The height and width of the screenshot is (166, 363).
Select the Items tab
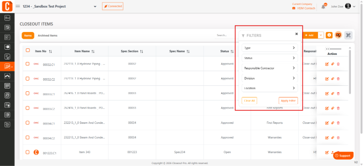click(x=28, y=36)
